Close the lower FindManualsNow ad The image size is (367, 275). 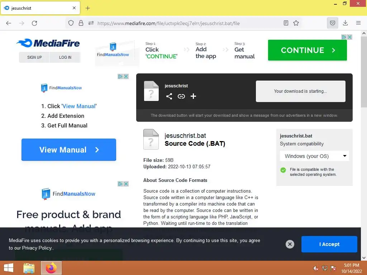click(126, 184)
